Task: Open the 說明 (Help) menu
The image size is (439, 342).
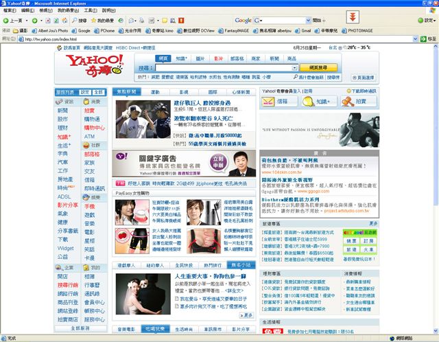Action: coord(108,10)
